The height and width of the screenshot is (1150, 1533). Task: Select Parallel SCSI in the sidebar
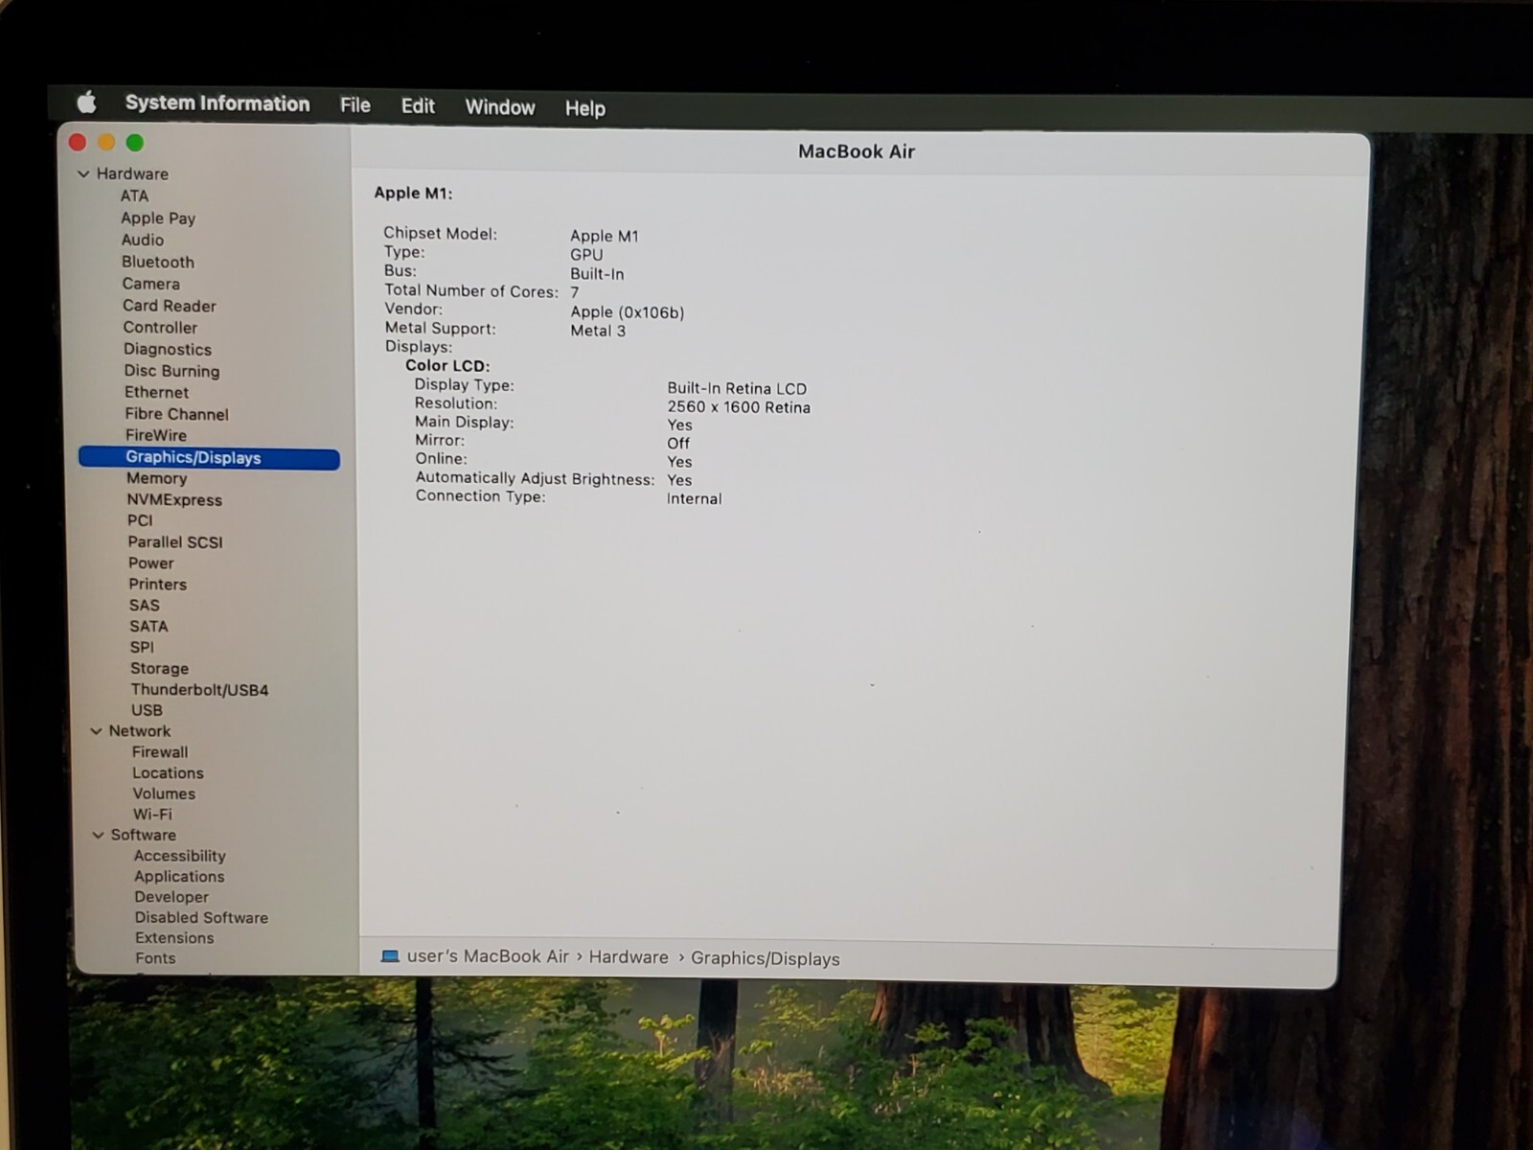coord(175,542)
